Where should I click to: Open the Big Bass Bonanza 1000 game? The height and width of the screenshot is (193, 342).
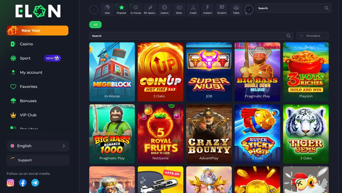pyautogui.click(x=112, y=134)
